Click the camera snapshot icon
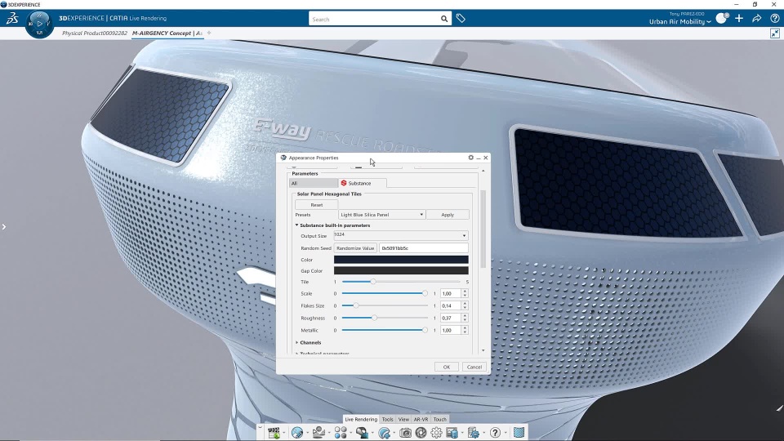Viewport: 784px width, 441px height. 406,433
